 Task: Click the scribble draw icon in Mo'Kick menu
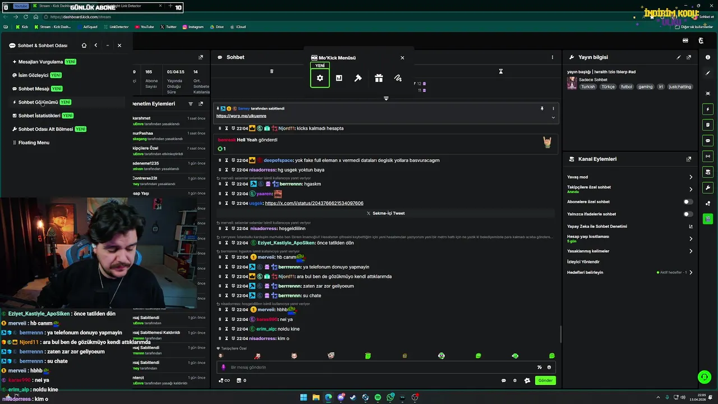coord(398,78)
